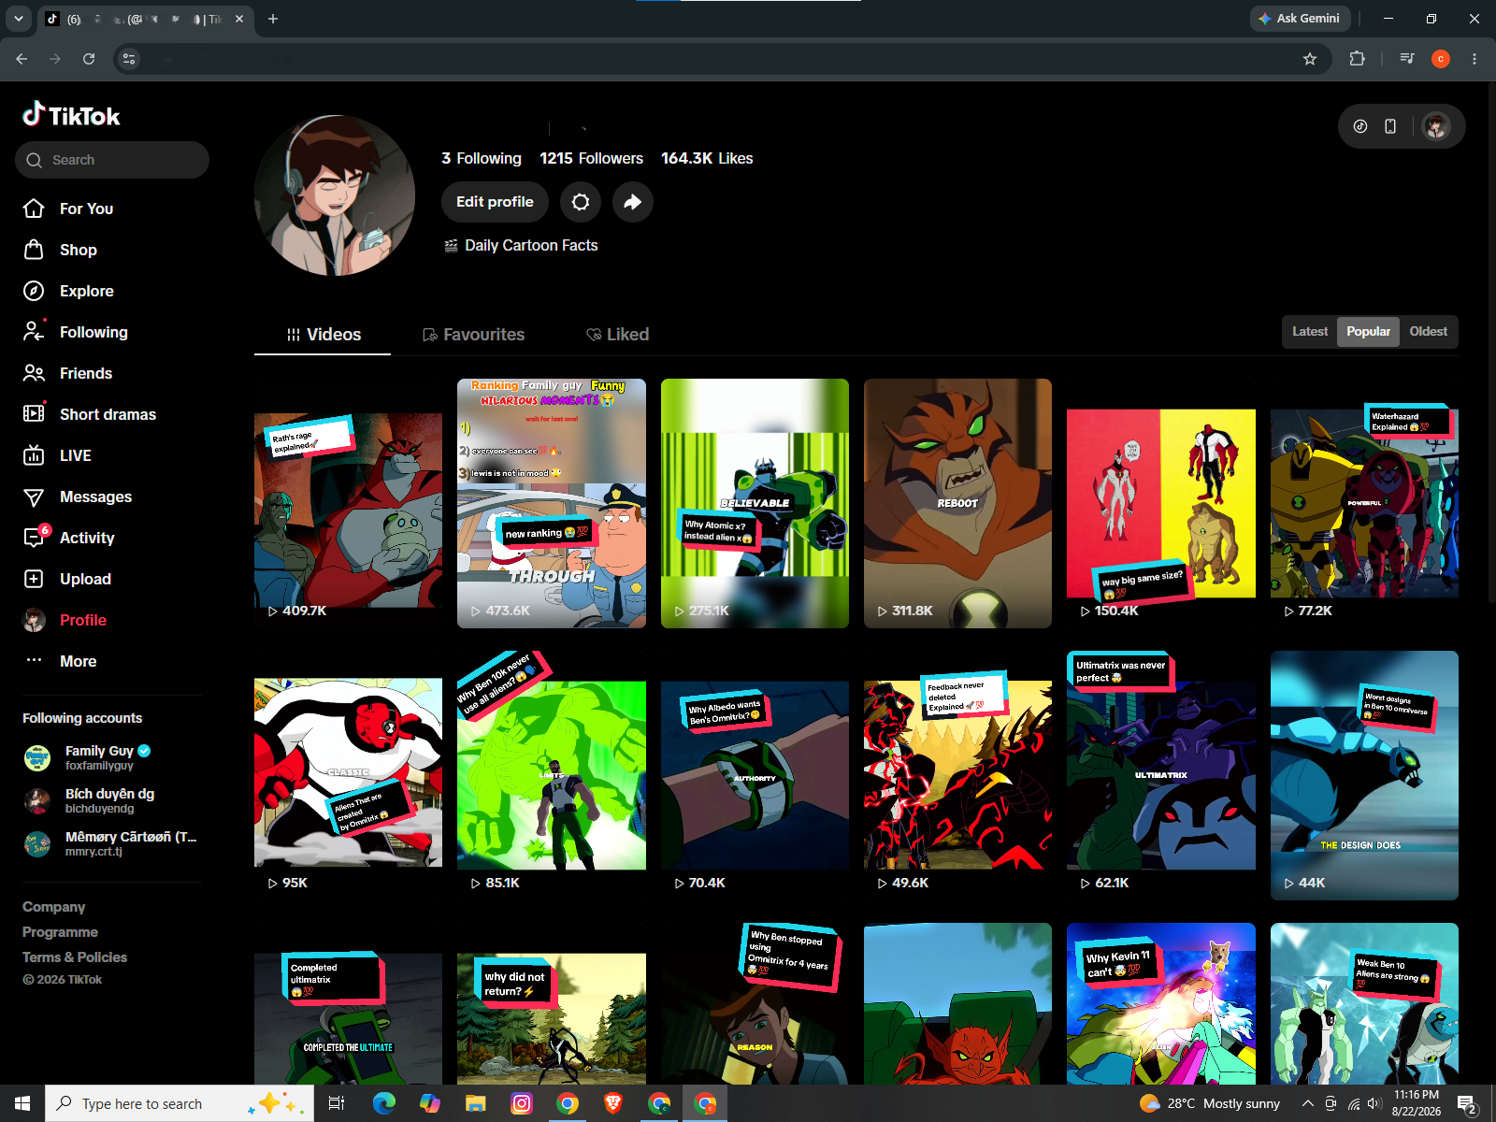View the 3 Following list

(482, 159)
